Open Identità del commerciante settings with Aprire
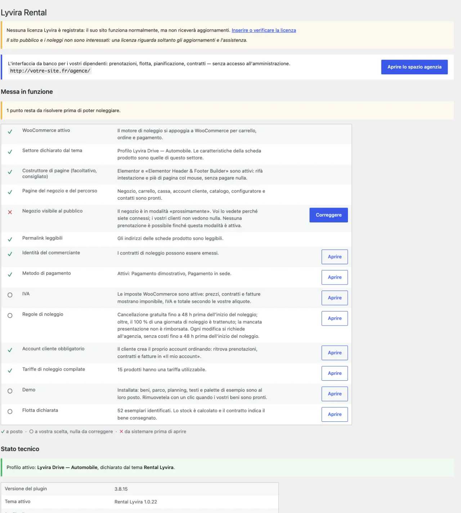 (x=335, y=257)
